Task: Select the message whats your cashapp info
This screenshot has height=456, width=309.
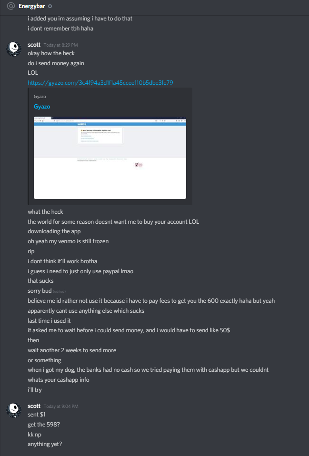Action: [59, 380]
